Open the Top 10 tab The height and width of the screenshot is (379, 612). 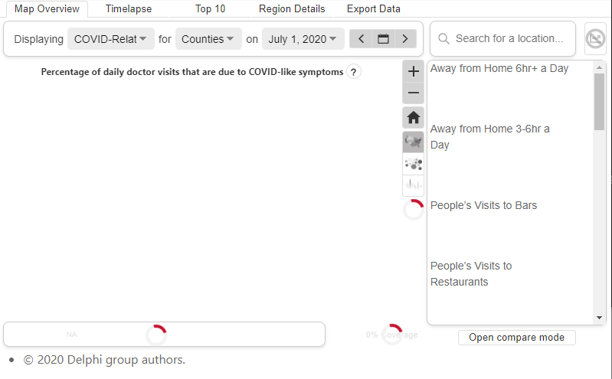[210, 8]
